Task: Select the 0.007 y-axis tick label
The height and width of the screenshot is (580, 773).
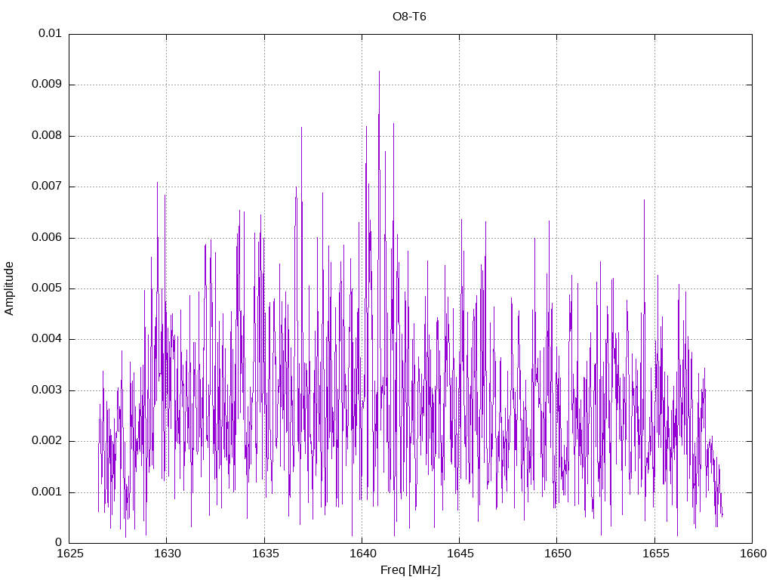Action: click(x=47, y=187)
